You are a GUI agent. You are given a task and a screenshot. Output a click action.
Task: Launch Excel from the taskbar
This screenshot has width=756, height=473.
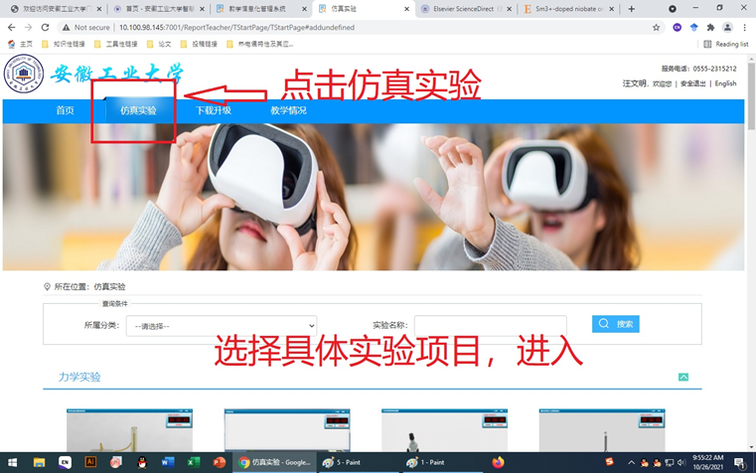pos(193,462)
